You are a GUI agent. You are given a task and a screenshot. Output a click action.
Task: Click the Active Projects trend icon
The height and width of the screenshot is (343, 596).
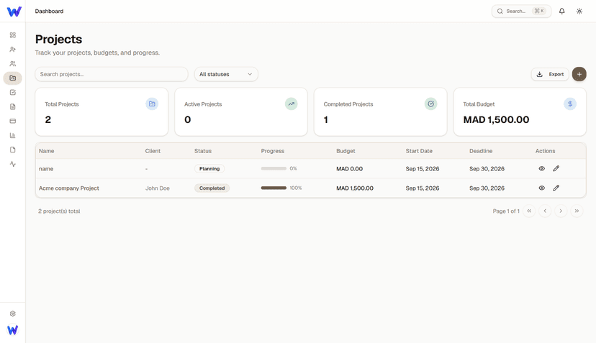pyautogui.click(x=291, y=104)
